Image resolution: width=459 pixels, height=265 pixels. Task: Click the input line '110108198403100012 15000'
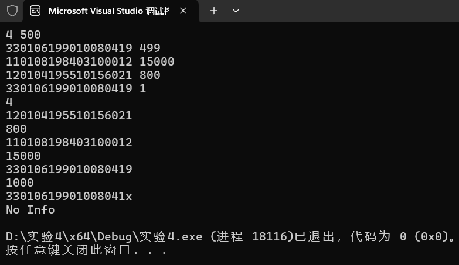(x=90, y=61)
